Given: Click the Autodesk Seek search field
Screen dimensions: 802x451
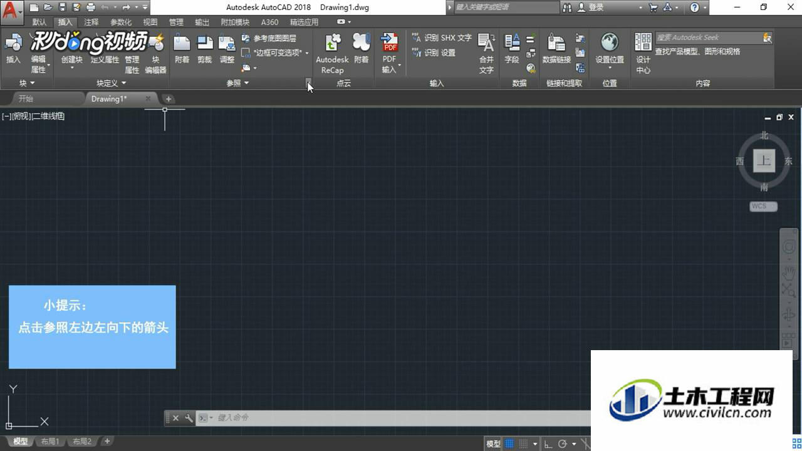Looking at the screenshot, I should [x=708, y=38].
